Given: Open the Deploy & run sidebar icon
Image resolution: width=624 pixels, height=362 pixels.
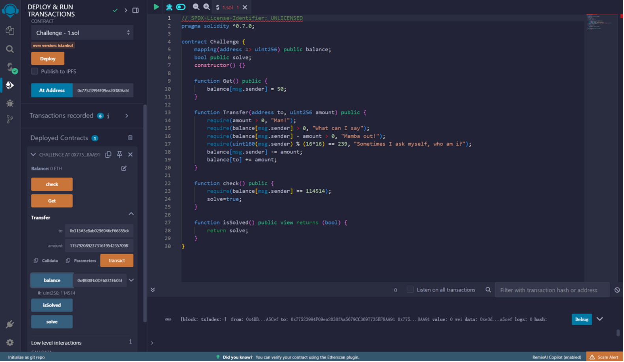Looking at the screenshot, I should coord(10,85).
